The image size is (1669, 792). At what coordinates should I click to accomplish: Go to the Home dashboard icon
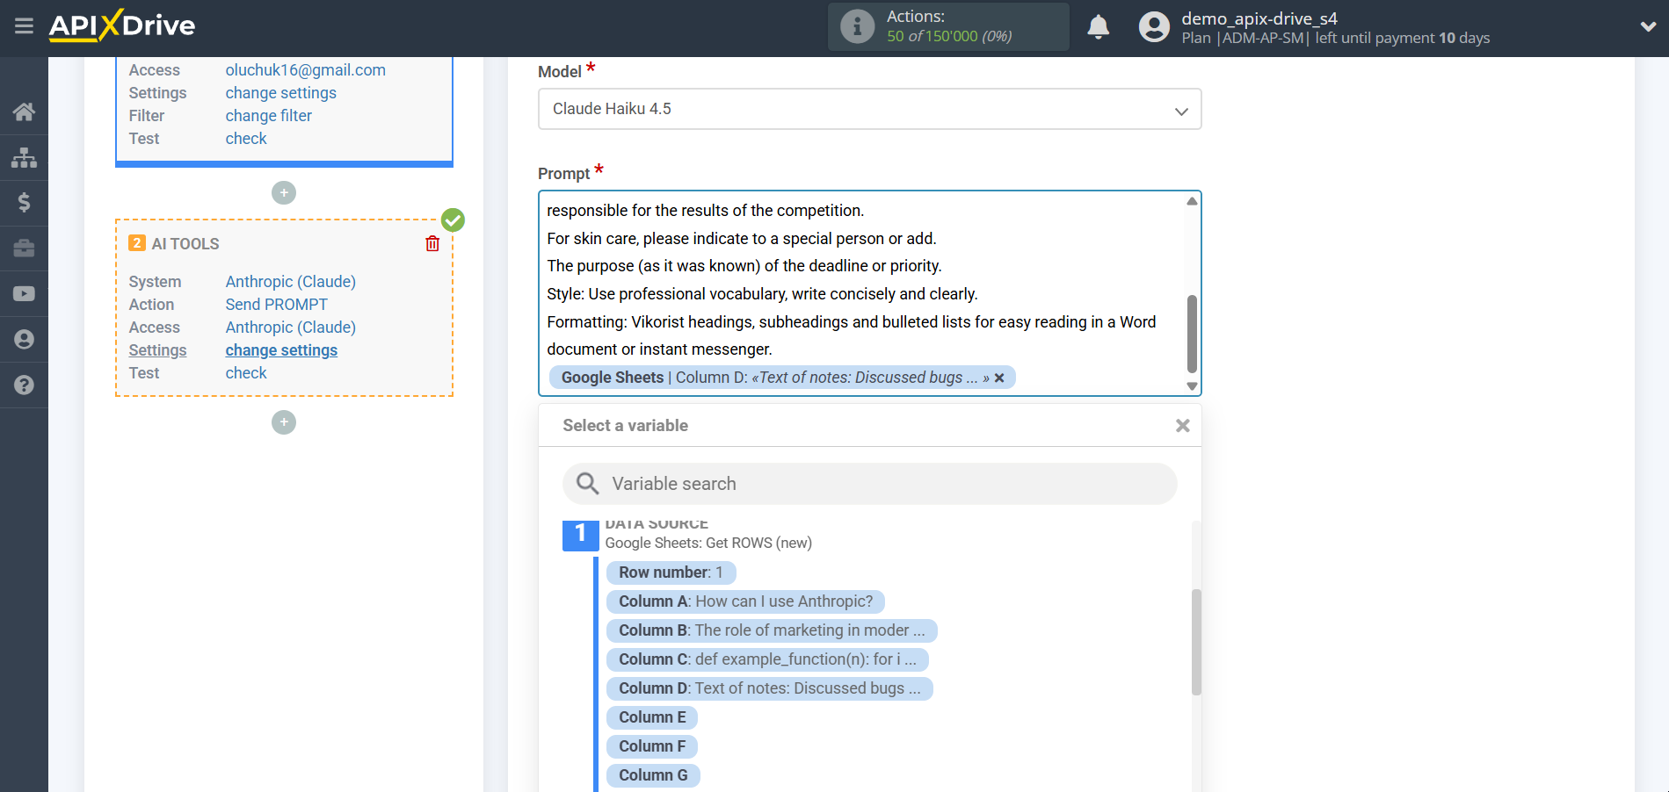tap(24, 112)
